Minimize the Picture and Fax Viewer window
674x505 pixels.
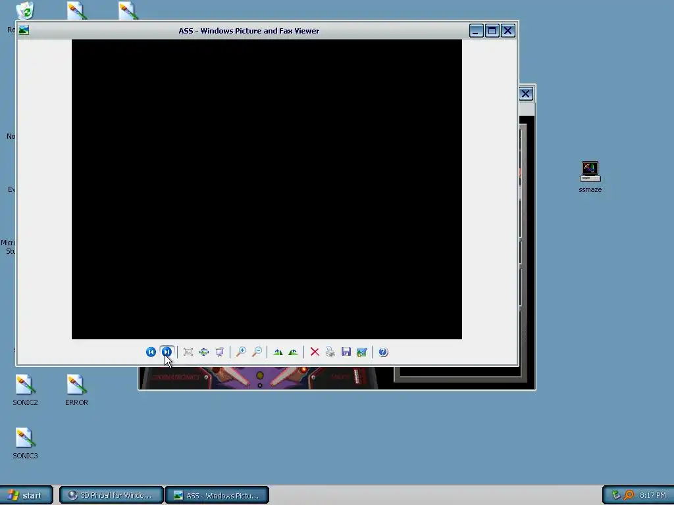pyautogui.click(x=477, y=31)
